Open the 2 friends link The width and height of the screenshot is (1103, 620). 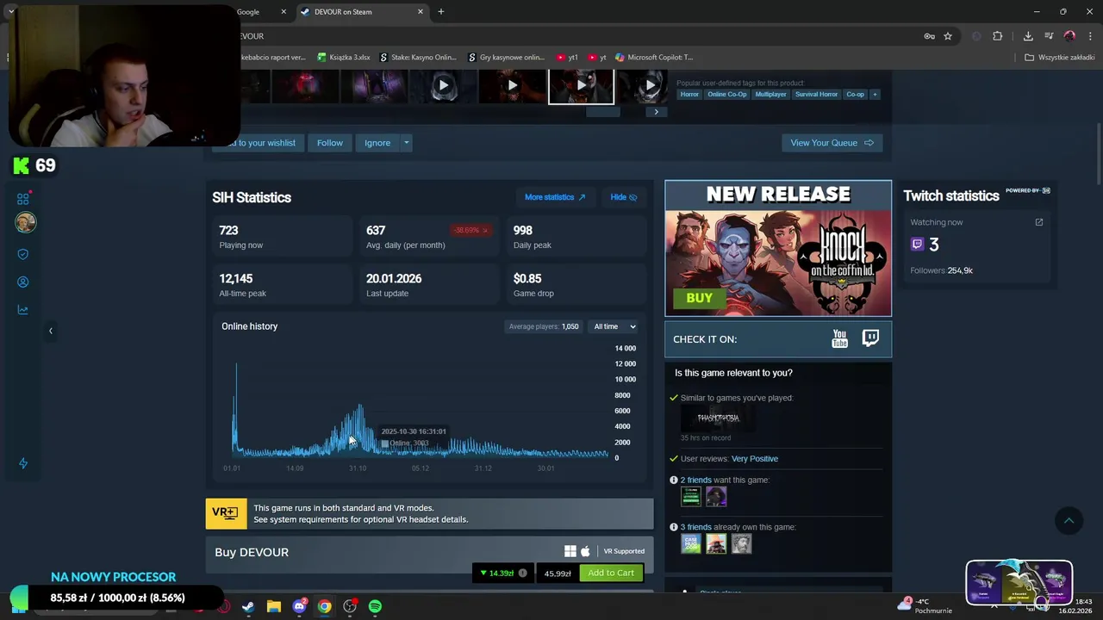(x=696, y=480)
